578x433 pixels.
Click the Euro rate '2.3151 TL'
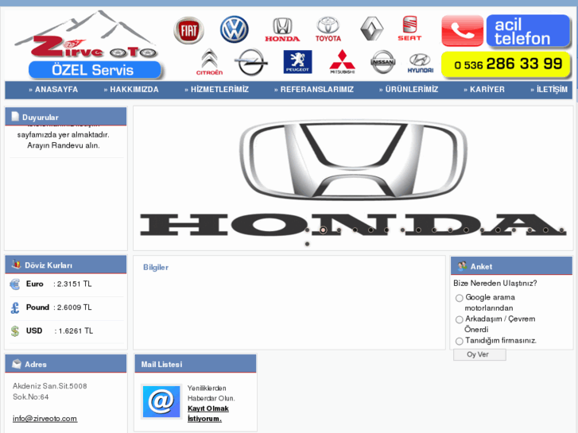74,284
